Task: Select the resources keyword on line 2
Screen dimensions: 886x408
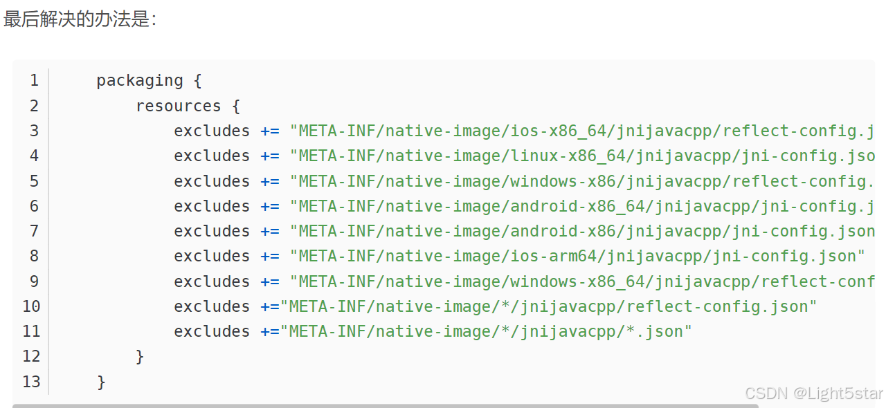Action: [x=178, y=105]
